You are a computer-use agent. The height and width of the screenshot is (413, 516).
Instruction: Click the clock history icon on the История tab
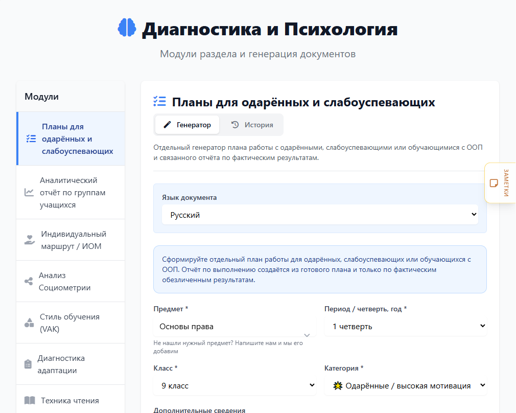coord(235,125)
